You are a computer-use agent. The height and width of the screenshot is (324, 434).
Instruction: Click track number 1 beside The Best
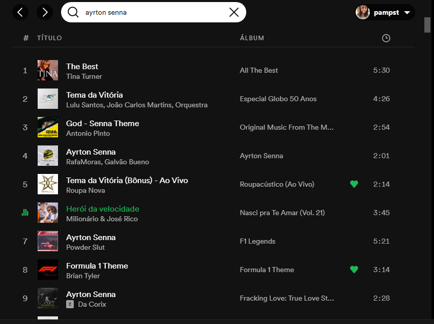25,71
